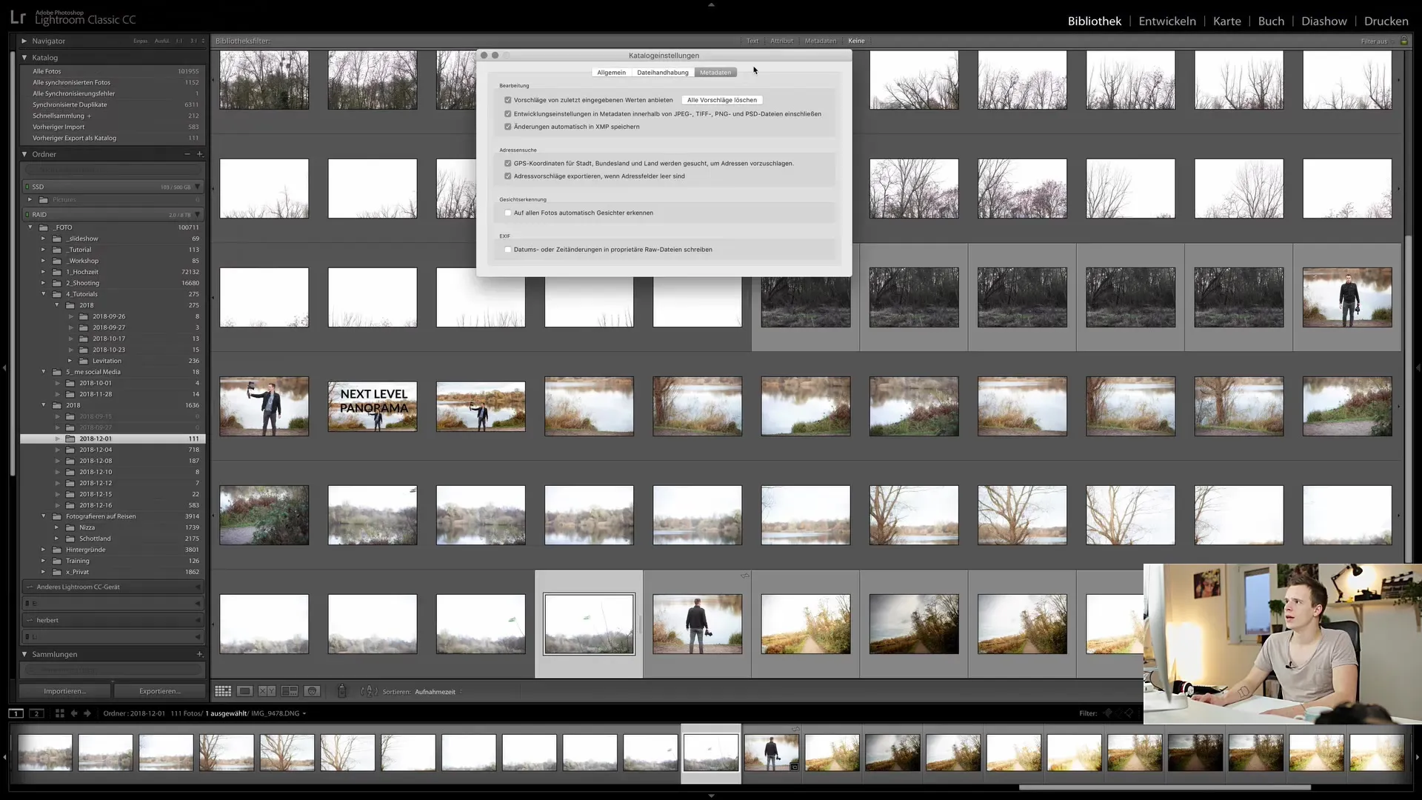
Task: Switch to Loupe view icon
Action: click(x=244, y=691)
